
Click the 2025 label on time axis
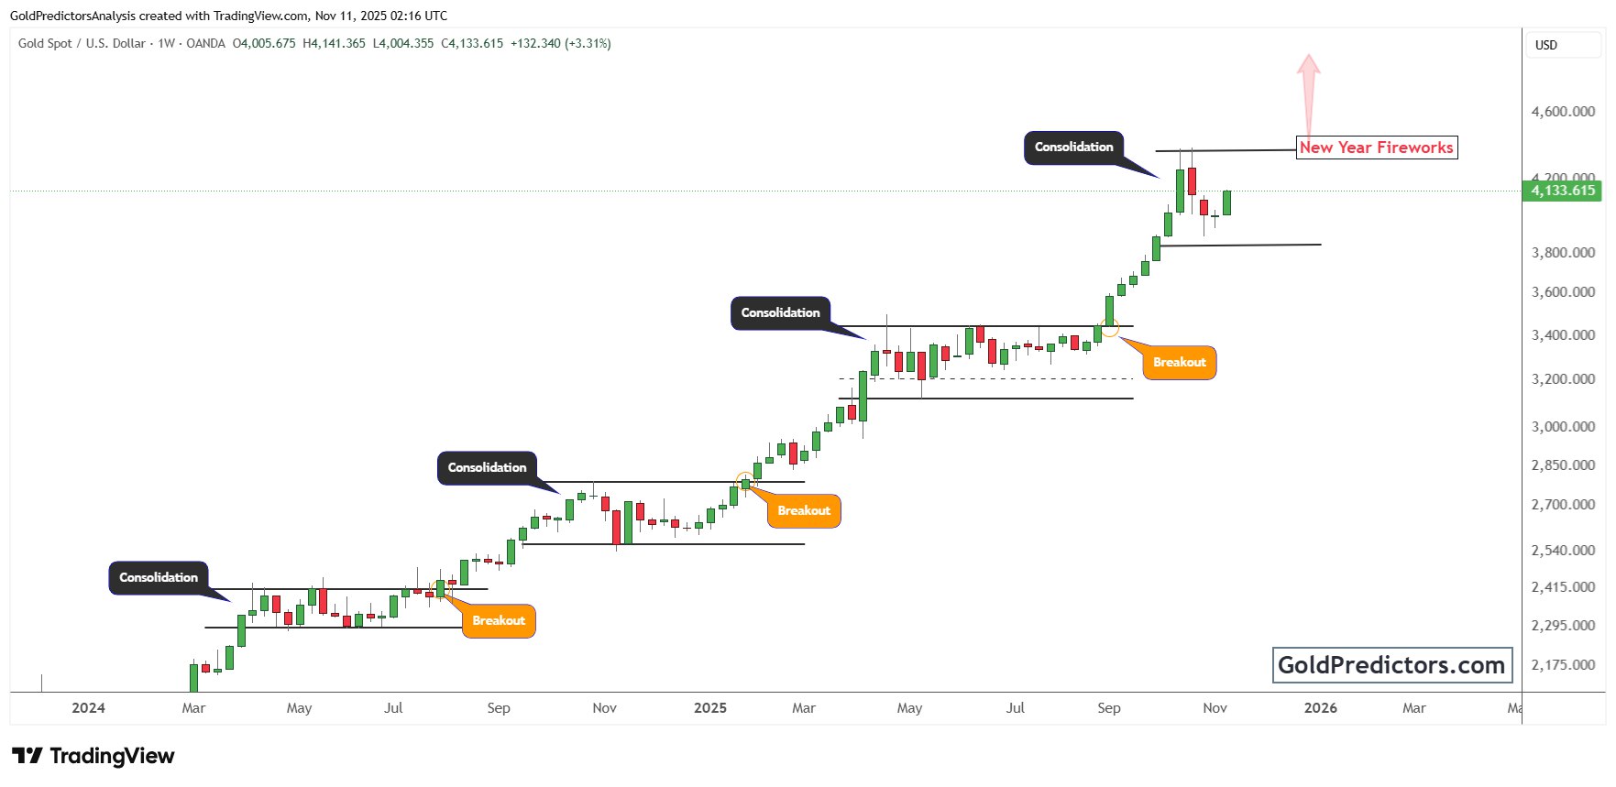pyautogui.click(x=710, y=708)
